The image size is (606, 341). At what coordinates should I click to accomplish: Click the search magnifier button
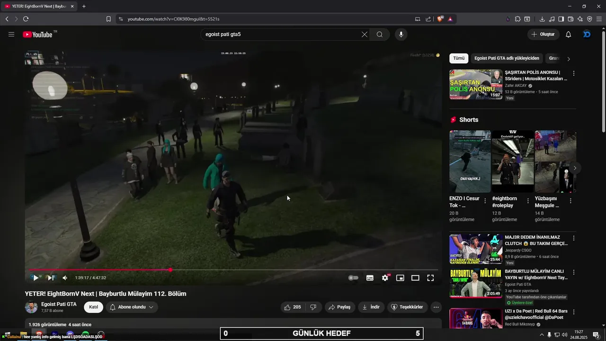tap(380, 35)
